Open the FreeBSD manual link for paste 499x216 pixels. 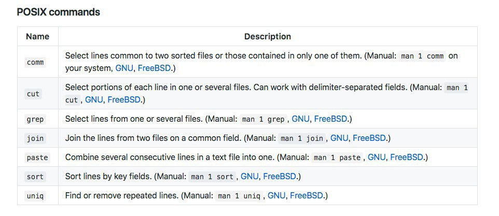(407, 157)
